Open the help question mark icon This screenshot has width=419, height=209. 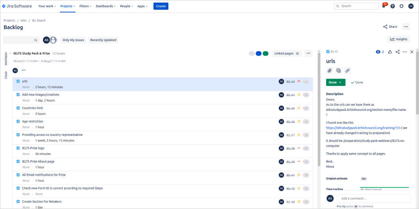[393, 6]
